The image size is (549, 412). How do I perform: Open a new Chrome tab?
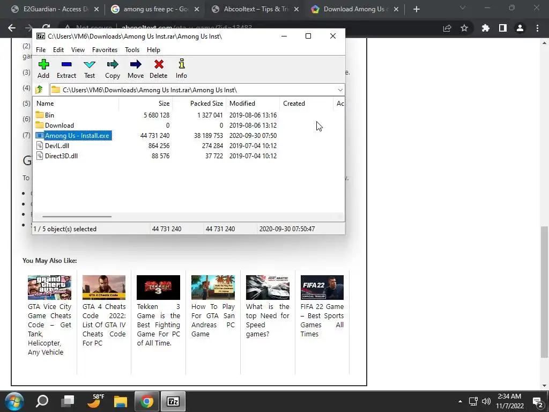(x=416, y=9)
